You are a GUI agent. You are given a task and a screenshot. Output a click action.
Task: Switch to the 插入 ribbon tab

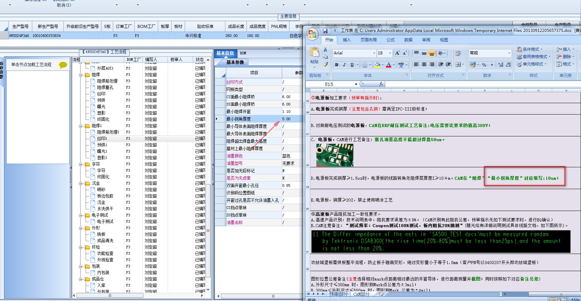(347, 40)
